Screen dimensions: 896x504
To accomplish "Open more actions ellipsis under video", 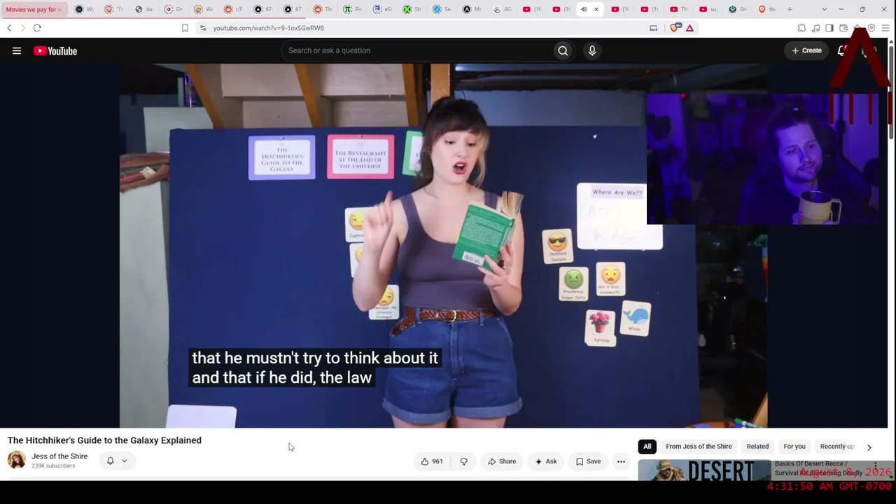I will [621, 461].
